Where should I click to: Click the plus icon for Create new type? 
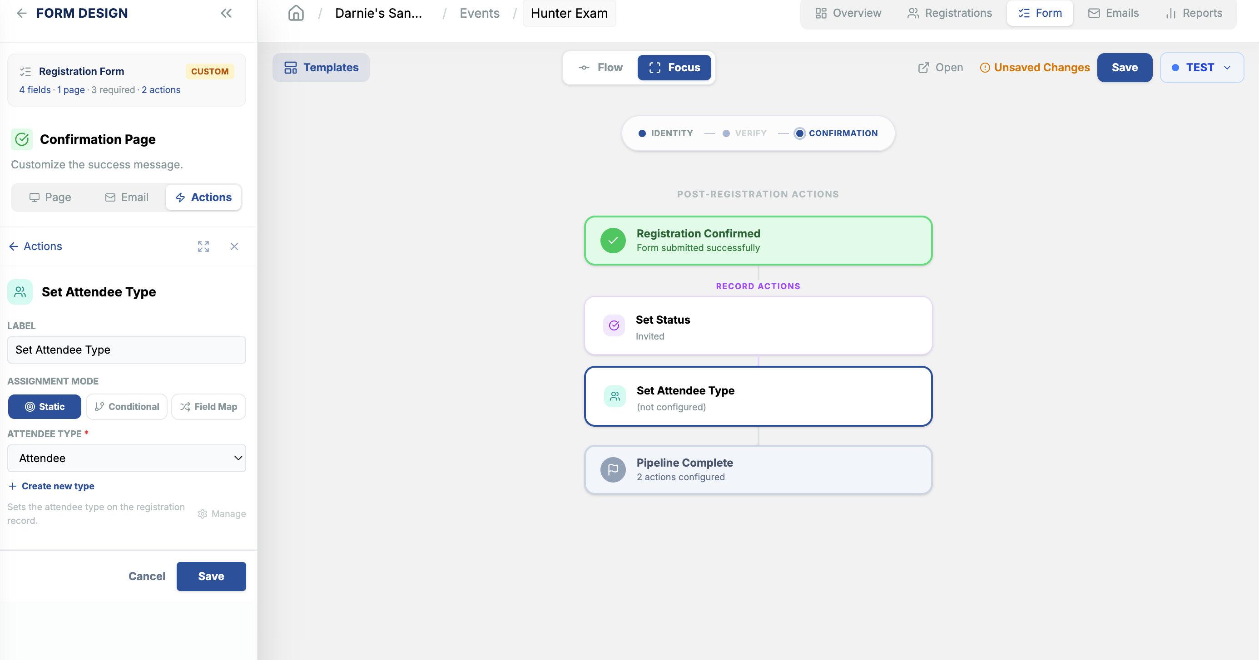coord(13,486)
